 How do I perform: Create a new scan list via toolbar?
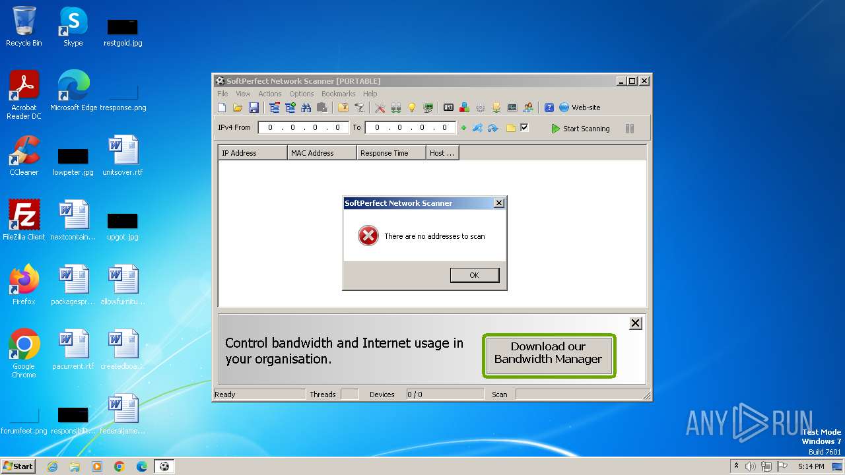point(222,108)
